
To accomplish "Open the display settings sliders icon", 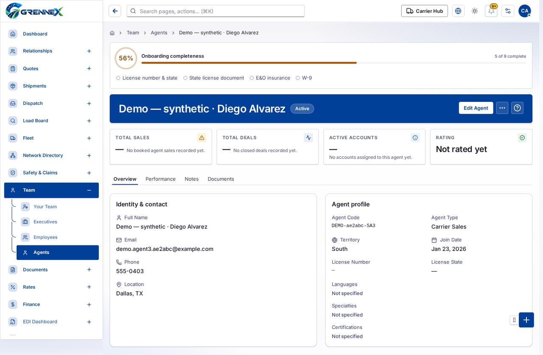I will (x=508, y=11).
